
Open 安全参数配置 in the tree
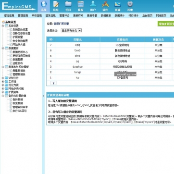tap(20, 41)
